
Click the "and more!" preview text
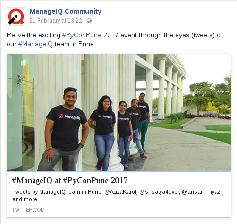[x=25, y=199]
